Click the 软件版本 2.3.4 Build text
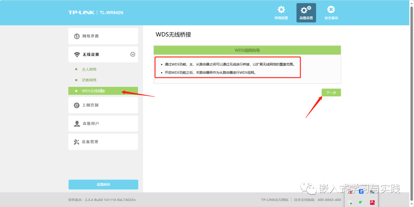This screenshot has height=207, width=414. click(102, 200)
